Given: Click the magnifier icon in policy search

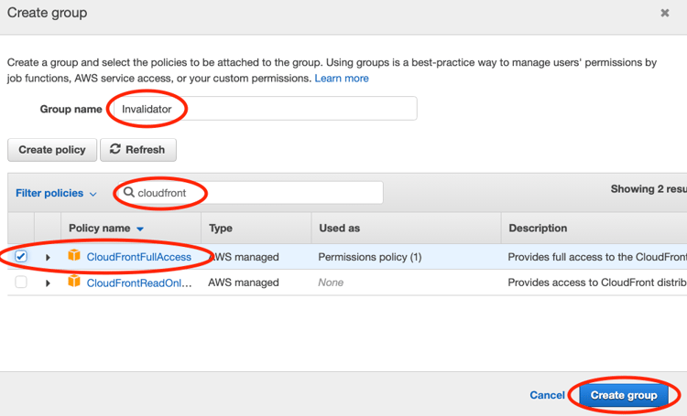Looking at the screenshot, I should [129, 193].
